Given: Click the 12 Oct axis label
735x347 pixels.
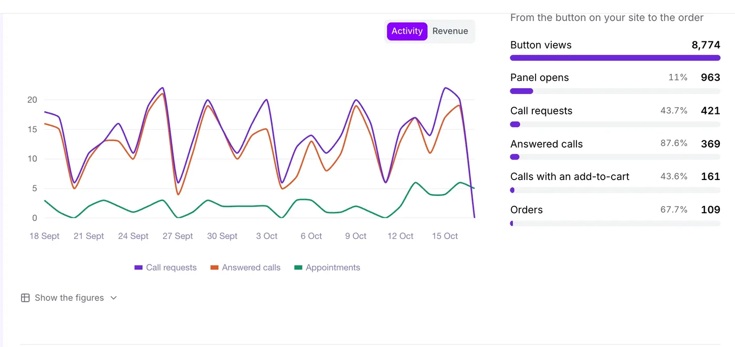Looking at the screenshot, I should point(400,236).
